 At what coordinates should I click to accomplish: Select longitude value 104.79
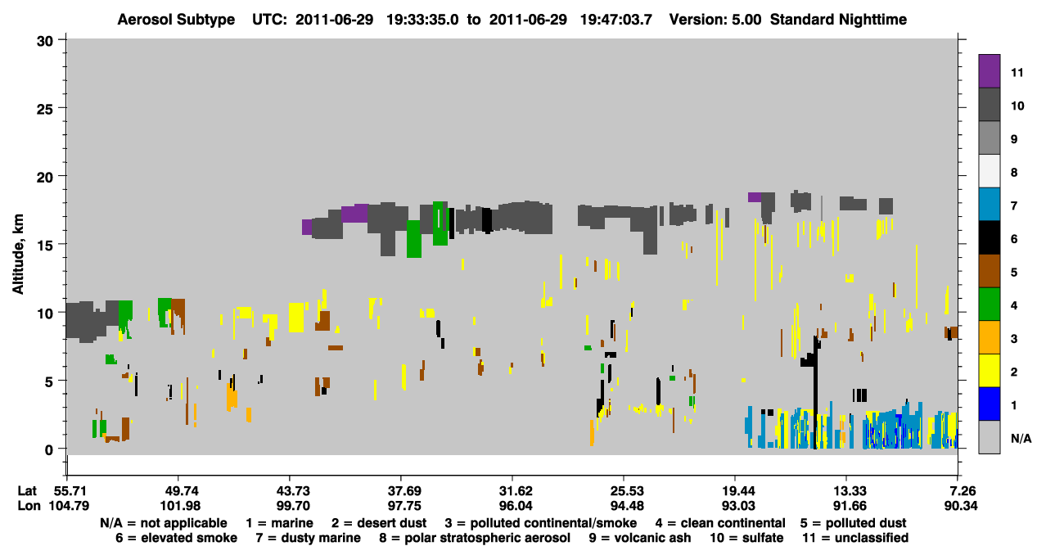(67, 505)
